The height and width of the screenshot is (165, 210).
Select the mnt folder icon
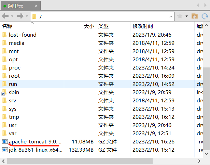click(x=4, y=51)
